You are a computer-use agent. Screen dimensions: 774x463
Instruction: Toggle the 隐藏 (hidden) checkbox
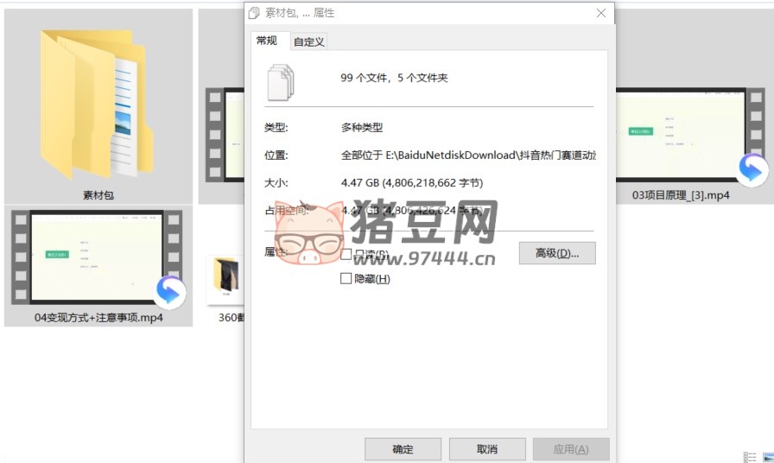pos(346,278)
